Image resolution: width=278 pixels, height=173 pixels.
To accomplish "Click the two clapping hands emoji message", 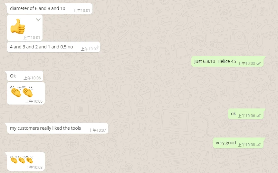I will coord(22,91).
